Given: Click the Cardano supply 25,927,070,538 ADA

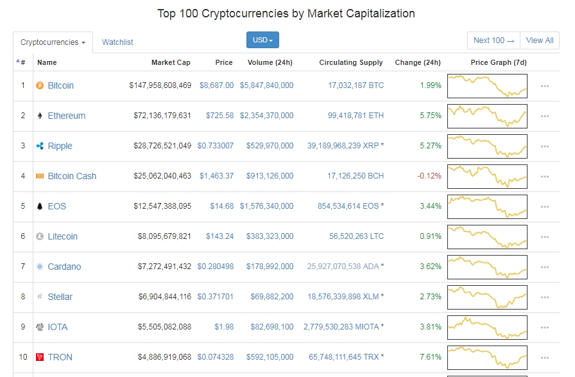Looking at the screenshot, I should (x=343, y=267).
